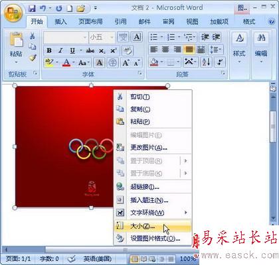Apply the red font color swatch
Image resolution: width=279 pixels, height=265 pixels.
(66, 63)
